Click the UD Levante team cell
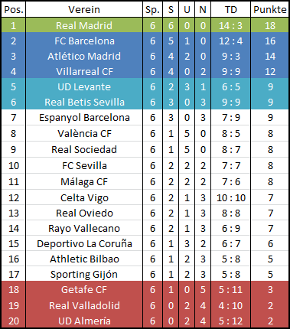Image resolution: width=290 pixels, height=329 pixels. (84, 87)
